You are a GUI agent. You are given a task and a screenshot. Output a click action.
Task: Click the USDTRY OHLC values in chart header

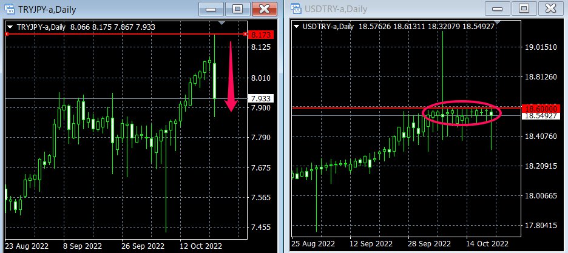point(427,27)
